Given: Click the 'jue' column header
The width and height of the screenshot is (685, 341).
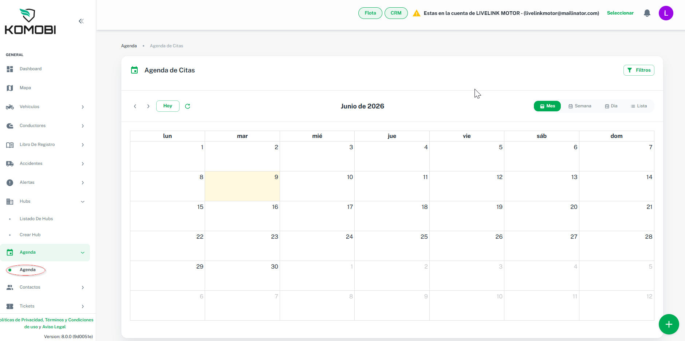Looking at the screenshot, I should pos(392,136).
